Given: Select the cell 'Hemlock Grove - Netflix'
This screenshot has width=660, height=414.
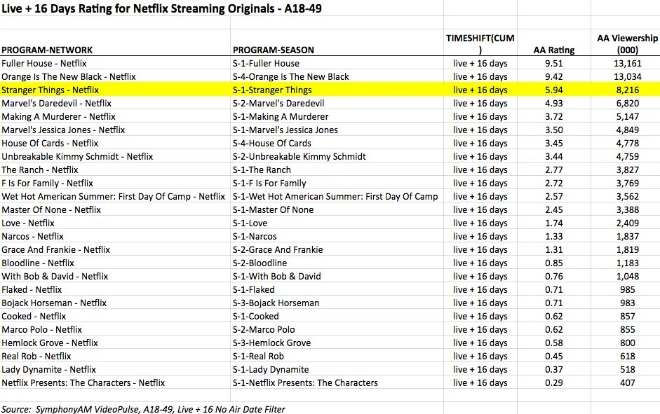Looking at the screenshot, I should point(49,343).
